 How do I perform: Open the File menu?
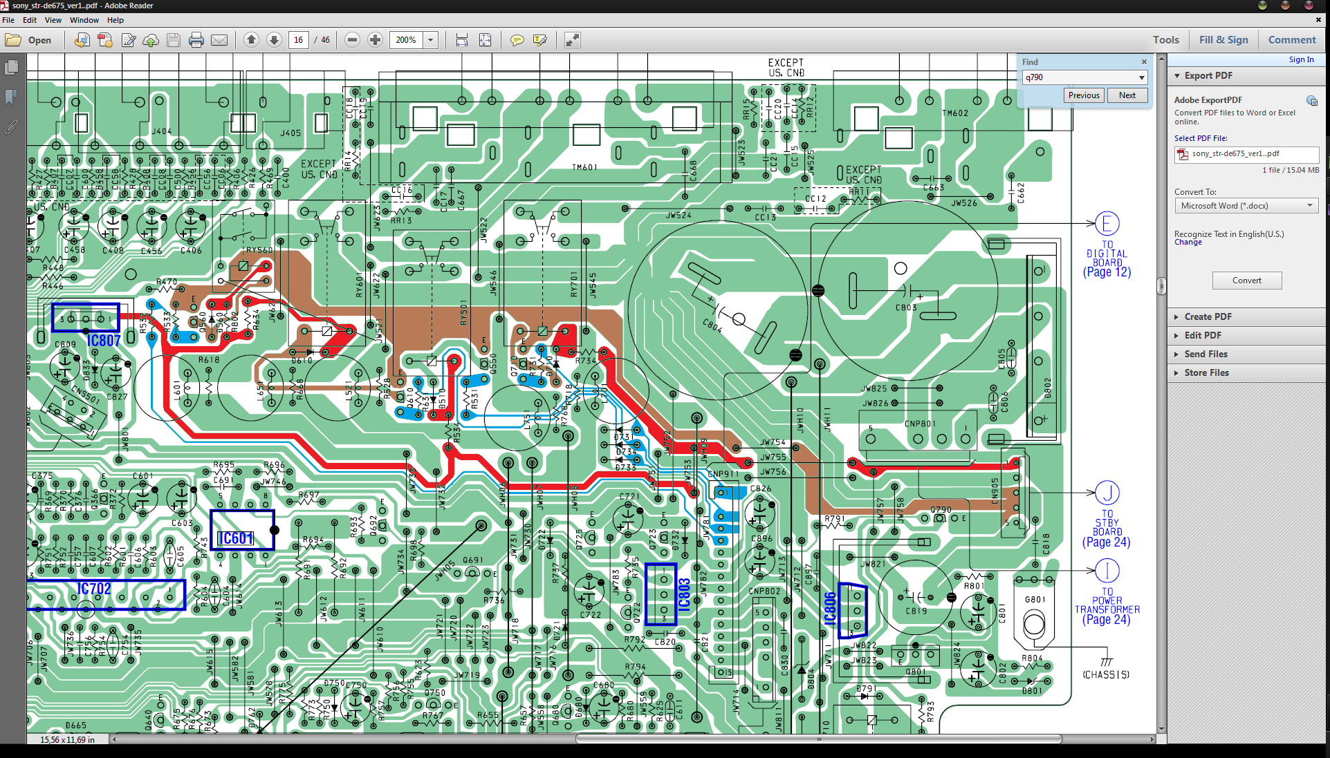click(8, 20)
